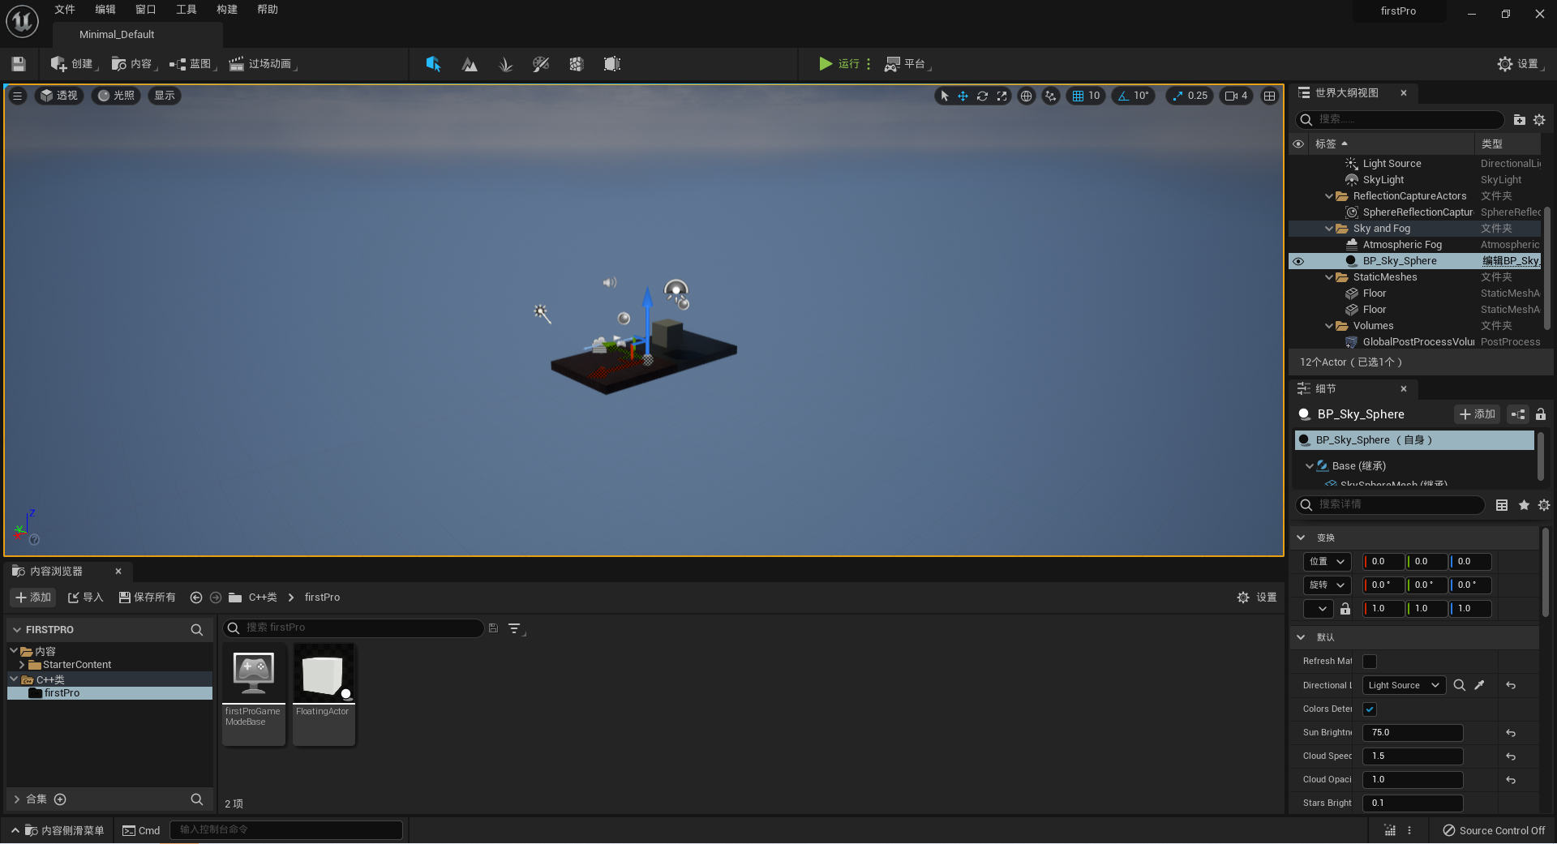This screenshot has width=1557, height=844.
Task: Open the location type dropdown
Action: [1327, 562]
